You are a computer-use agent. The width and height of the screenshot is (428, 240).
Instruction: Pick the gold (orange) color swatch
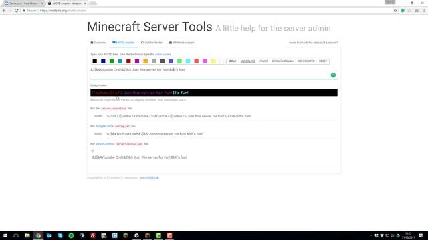point(146,61)
